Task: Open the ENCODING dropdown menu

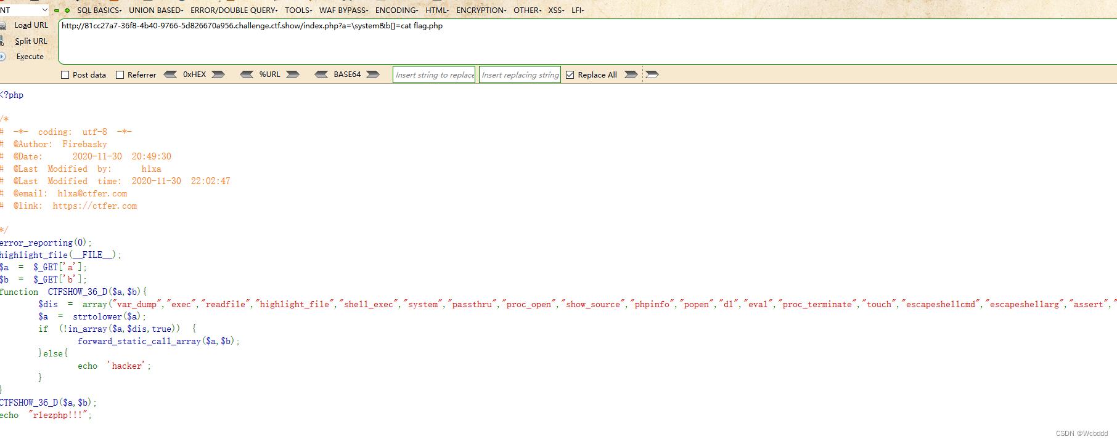Action: click(x=396, y=10)
